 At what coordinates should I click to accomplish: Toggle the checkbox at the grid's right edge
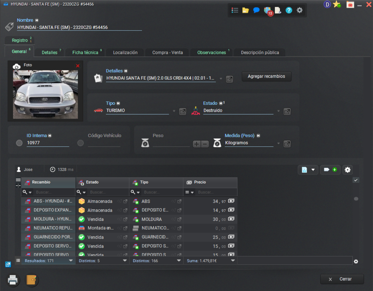coord(356,180)
